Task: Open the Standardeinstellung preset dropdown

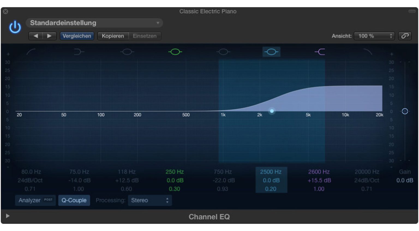Action: tap(94, 23)
